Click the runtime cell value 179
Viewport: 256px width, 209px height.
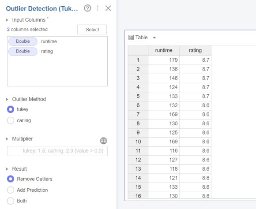pyautogui.click(x=164, y=60)
